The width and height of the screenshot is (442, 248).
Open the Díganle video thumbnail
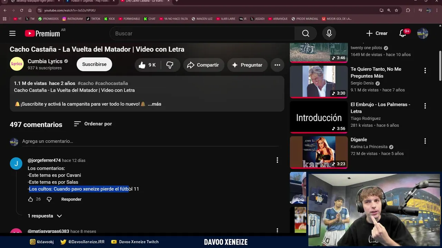click(x=319, y=152)
